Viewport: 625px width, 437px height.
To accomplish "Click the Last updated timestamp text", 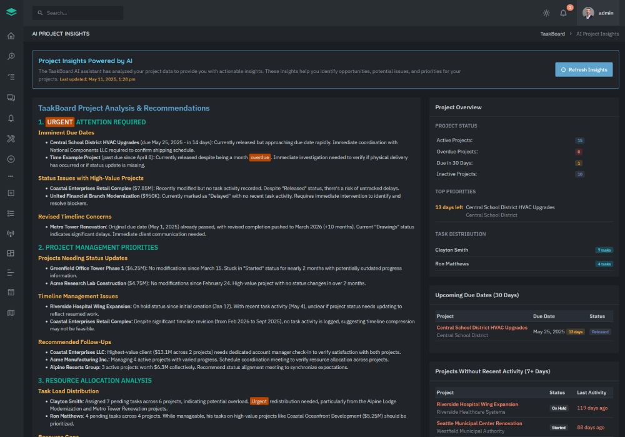I will (x=97, y=79).
